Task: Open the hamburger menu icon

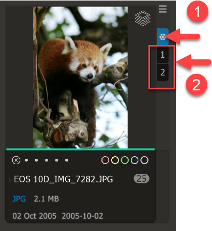Action: point(163,9)
